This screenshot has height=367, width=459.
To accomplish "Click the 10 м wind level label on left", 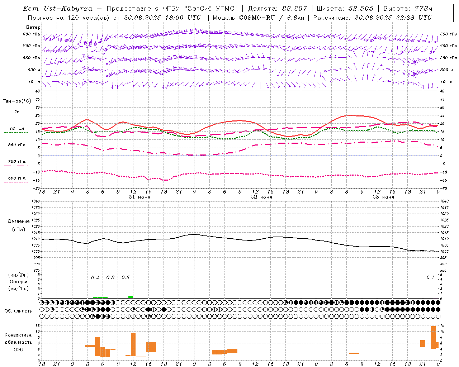I will pos(34,82).
